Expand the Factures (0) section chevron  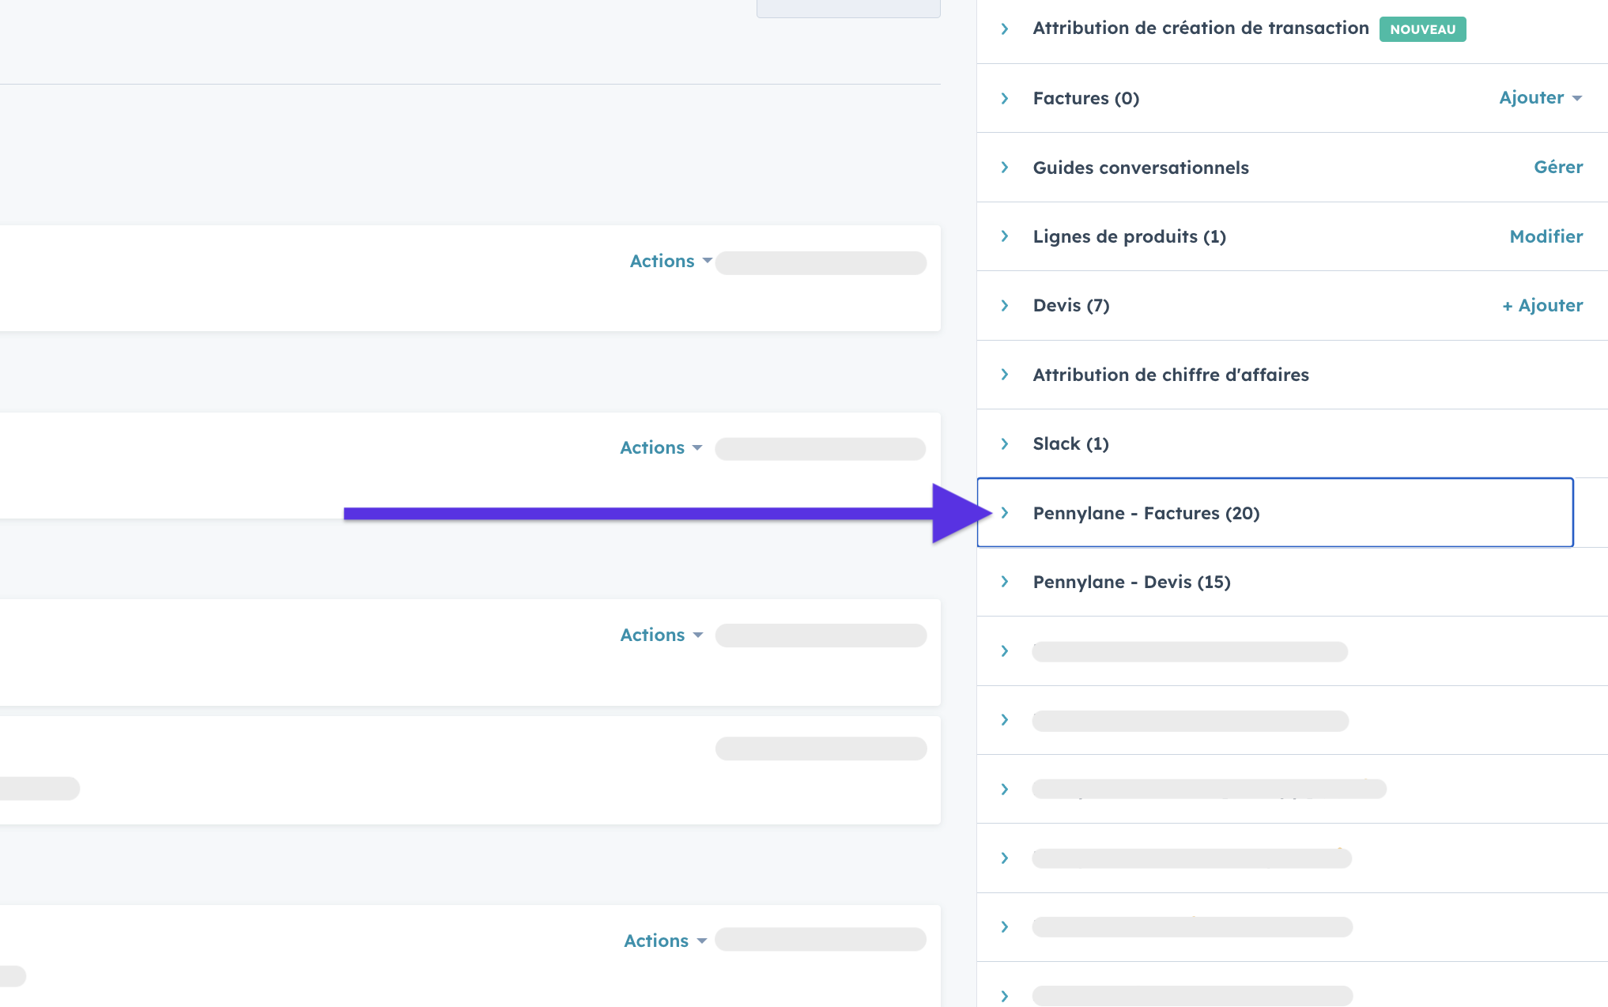1005,98
